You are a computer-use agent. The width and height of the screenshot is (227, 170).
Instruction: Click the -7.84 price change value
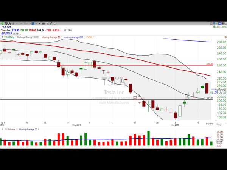(x=48, y=30)
